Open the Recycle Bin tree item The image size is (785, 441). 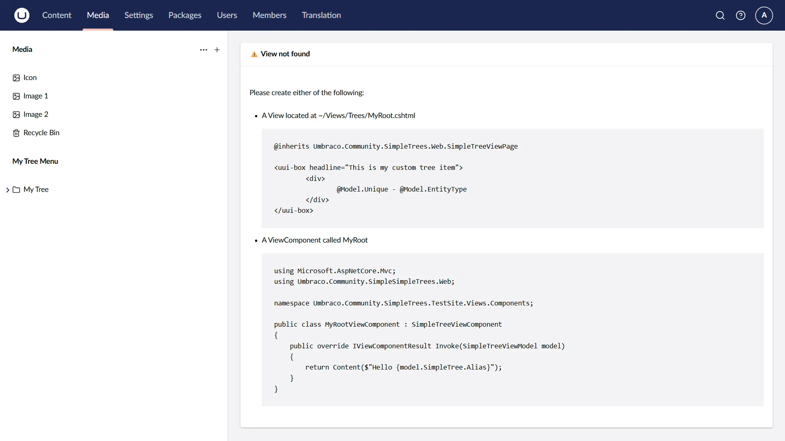[x=41, y=133]
